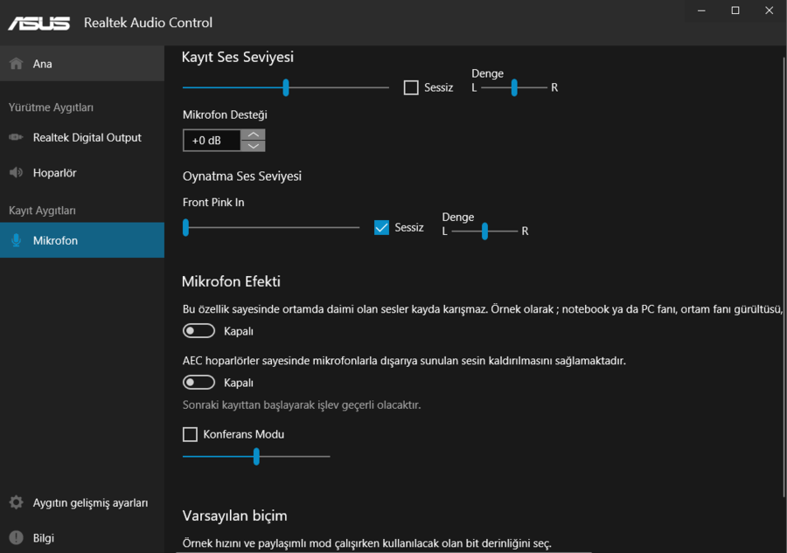Click the Hoparlör speaker icon
Image resolution: width=787 pixels, height=553 pixels.
(x=16, y=173)
